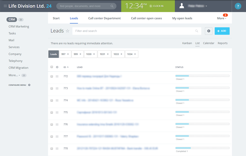
Task: Select checkbox for lead 776
Action: (x=52, y=125)
